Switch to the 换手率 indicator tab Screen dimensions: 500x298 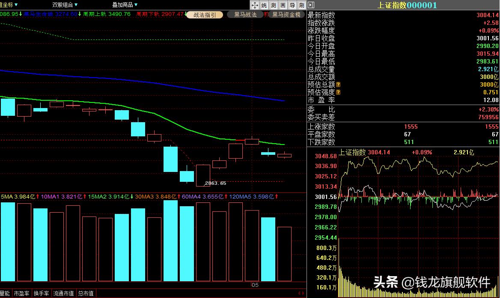click(42, 293)
